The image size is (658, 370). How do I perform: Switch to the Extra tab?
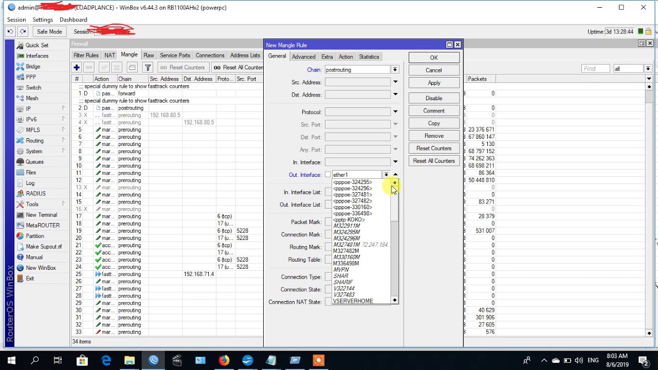coord(327,57)
